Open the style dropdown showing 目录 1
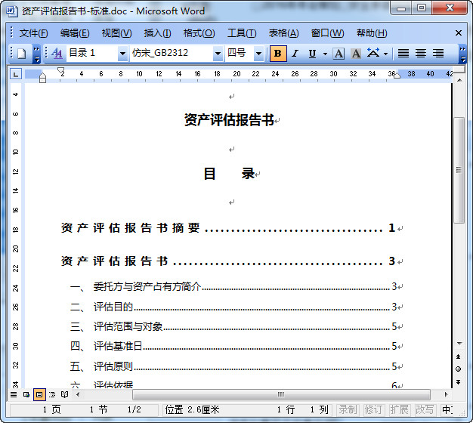Viewport: 473px width, 423px height. (122, 54)
